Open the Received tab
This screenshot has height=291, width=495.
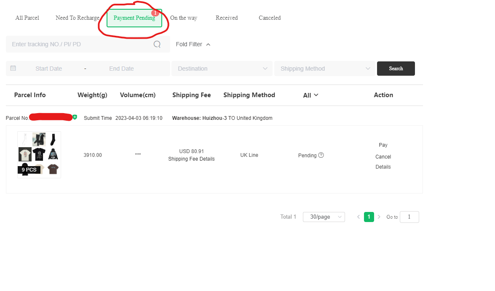(x=227, y=18)
